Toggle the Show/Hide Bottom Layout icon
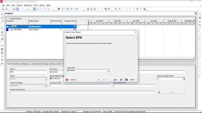Viewport: 202px width, 113px height. point(34,9)
